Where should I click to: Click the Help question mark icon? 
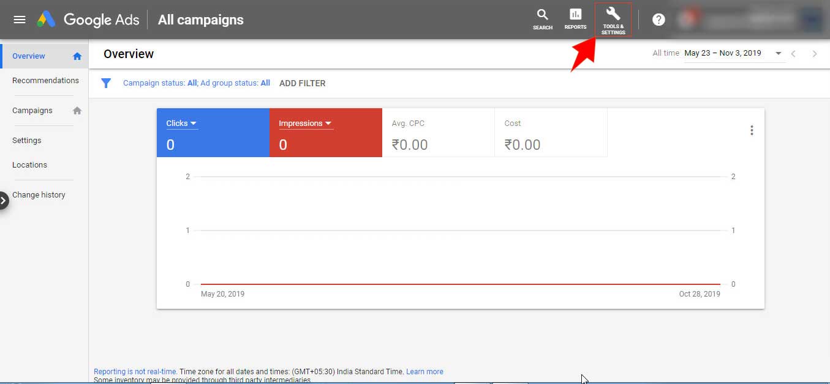pos(658,20)
